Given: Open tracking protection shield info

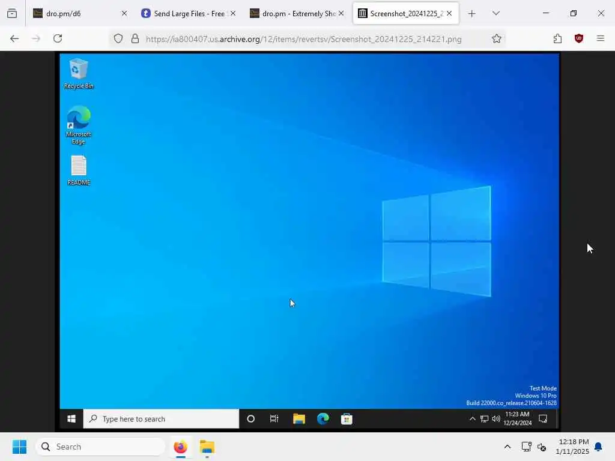Looking at the screenshot, I should (x=118, y=38).
